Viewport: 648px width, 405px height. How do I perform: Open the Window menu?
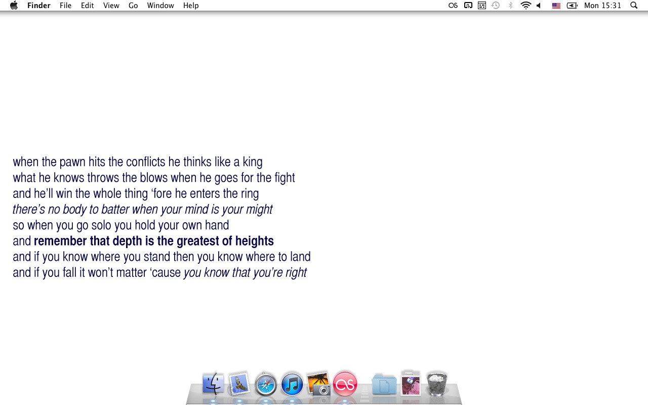click(x=160, y=6)
